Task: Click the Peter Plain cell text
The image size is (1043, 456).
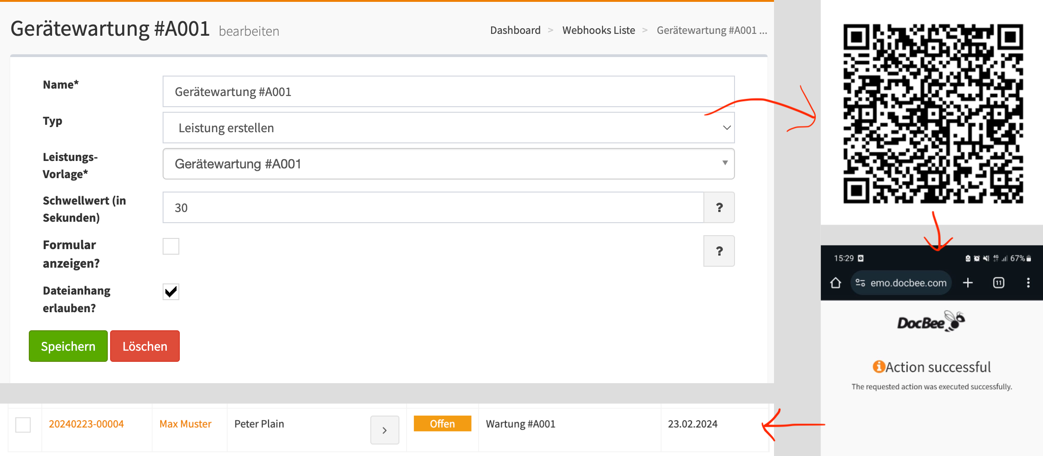Action: [x=259, y=424]
